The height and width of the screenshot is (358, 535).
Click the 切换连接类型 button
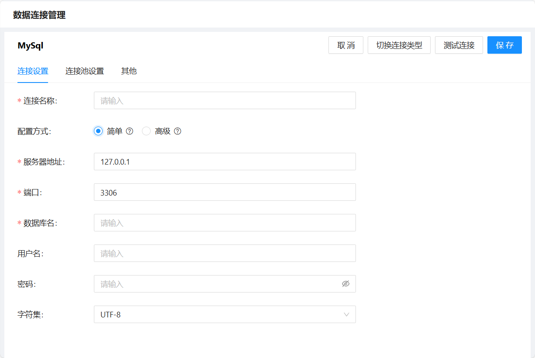(399, 45)
